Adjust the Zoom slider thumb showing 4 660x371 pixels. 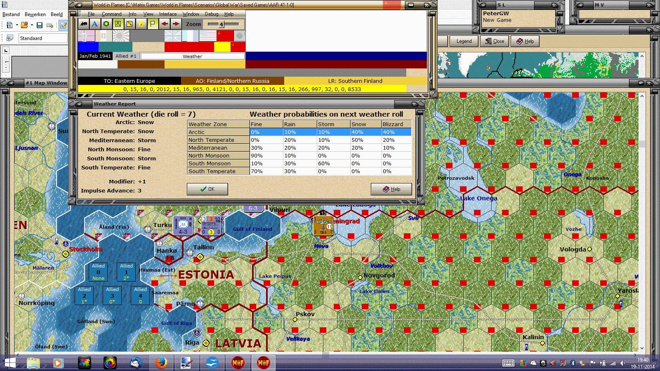(222, 24)
